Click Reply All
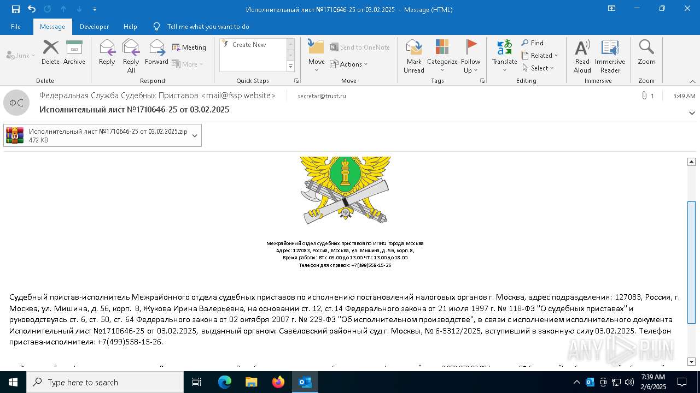700x393 pixels. 131,56
